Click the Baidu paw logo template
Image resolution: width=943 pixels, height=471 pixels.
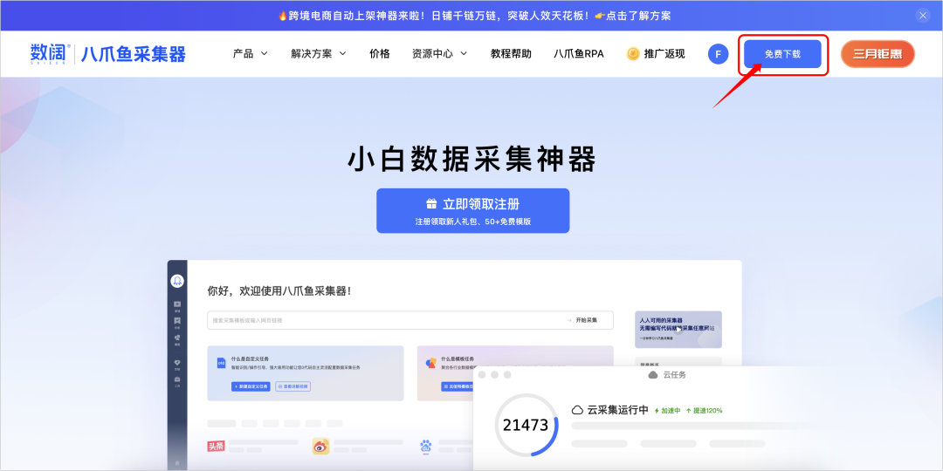click(x=426, y=446)
